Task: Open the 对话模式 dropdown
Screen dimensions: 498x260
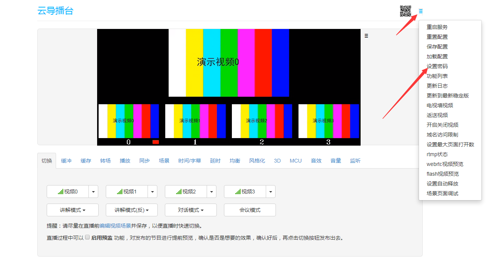Action: (x=191, y=210)
